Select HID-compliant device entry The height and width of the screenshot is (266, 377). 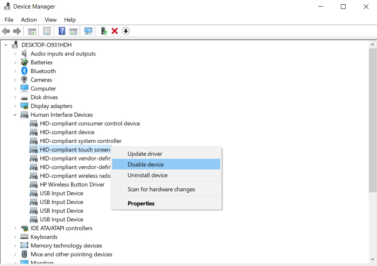point(67,132)
